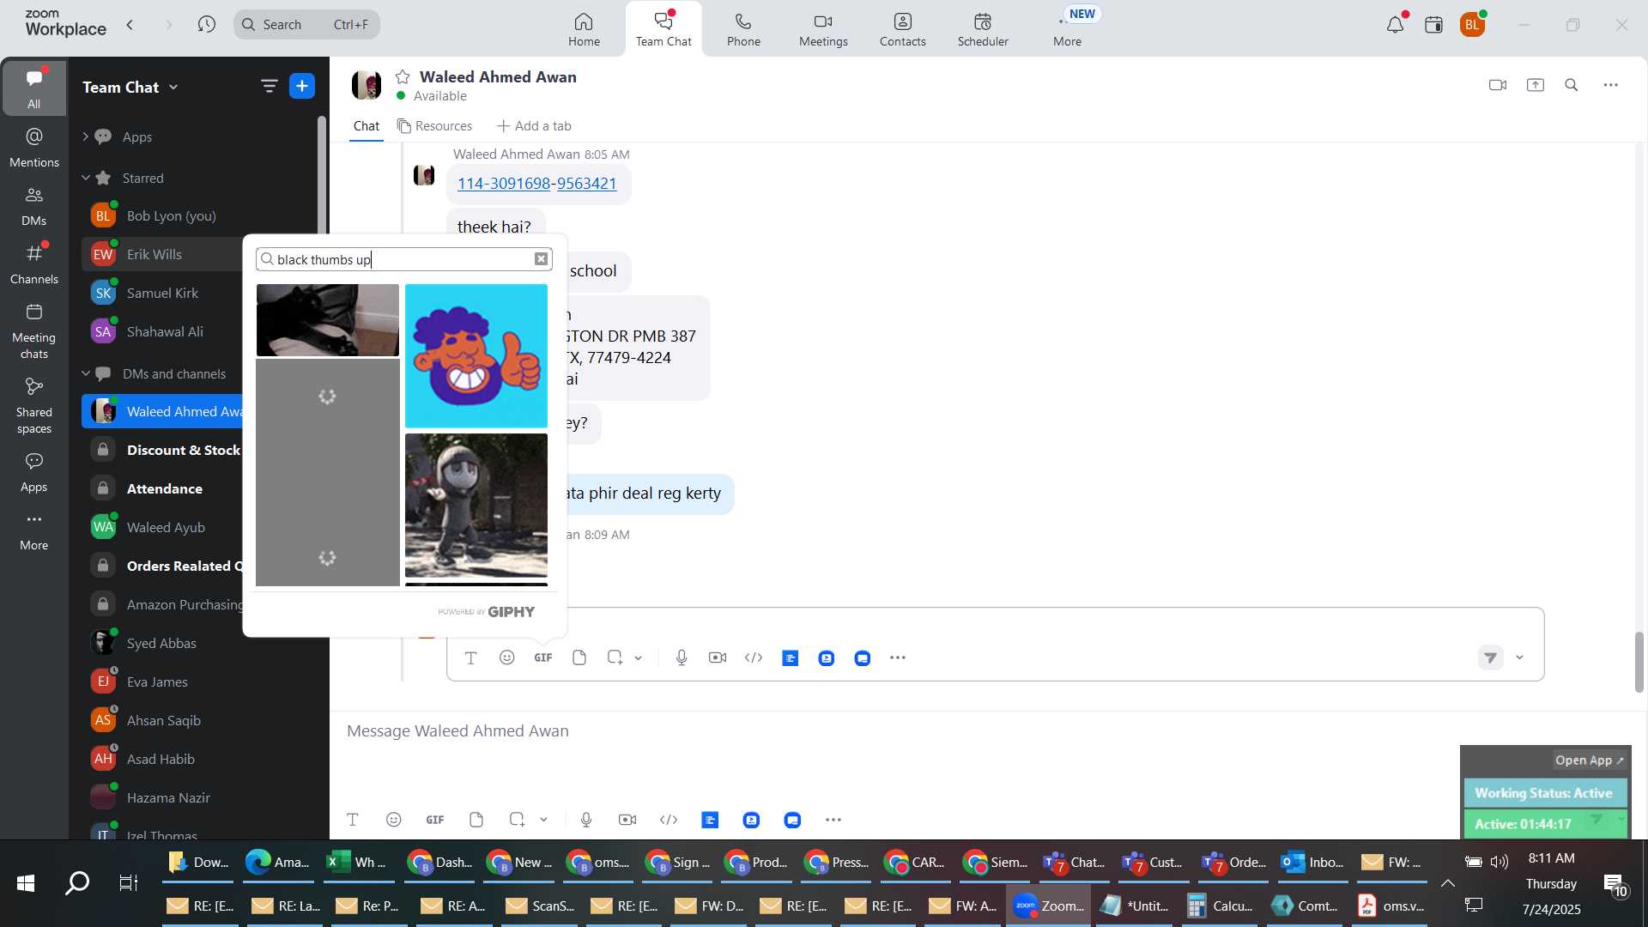1648x927 pixels.
Task: Select the cartoon thumbs up GIF
Action: (x=476, y=355)
